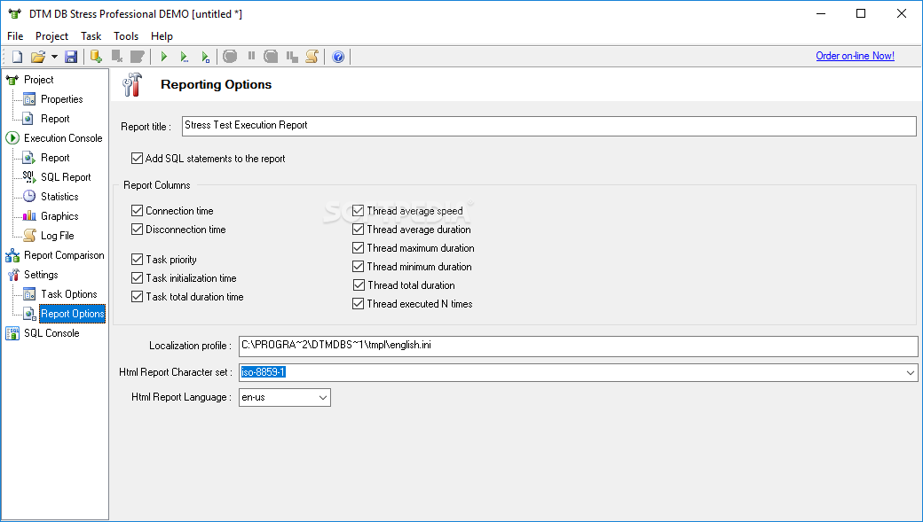Open project using the folder toolbar icon
This screenshot has height=522, width=923.
click(x=37, y=57)
